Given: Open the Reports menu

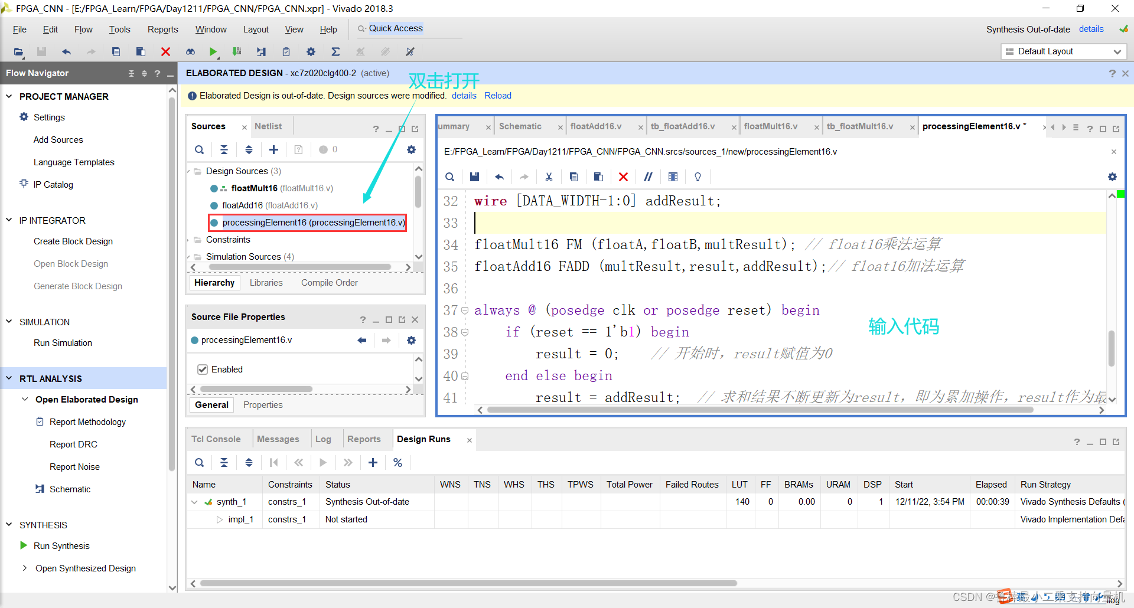Looking at the screenshot, I should tap(162, 30).
